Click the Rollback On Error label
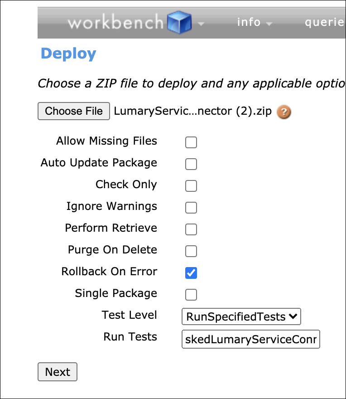The image size is (346, 399). 109,272
